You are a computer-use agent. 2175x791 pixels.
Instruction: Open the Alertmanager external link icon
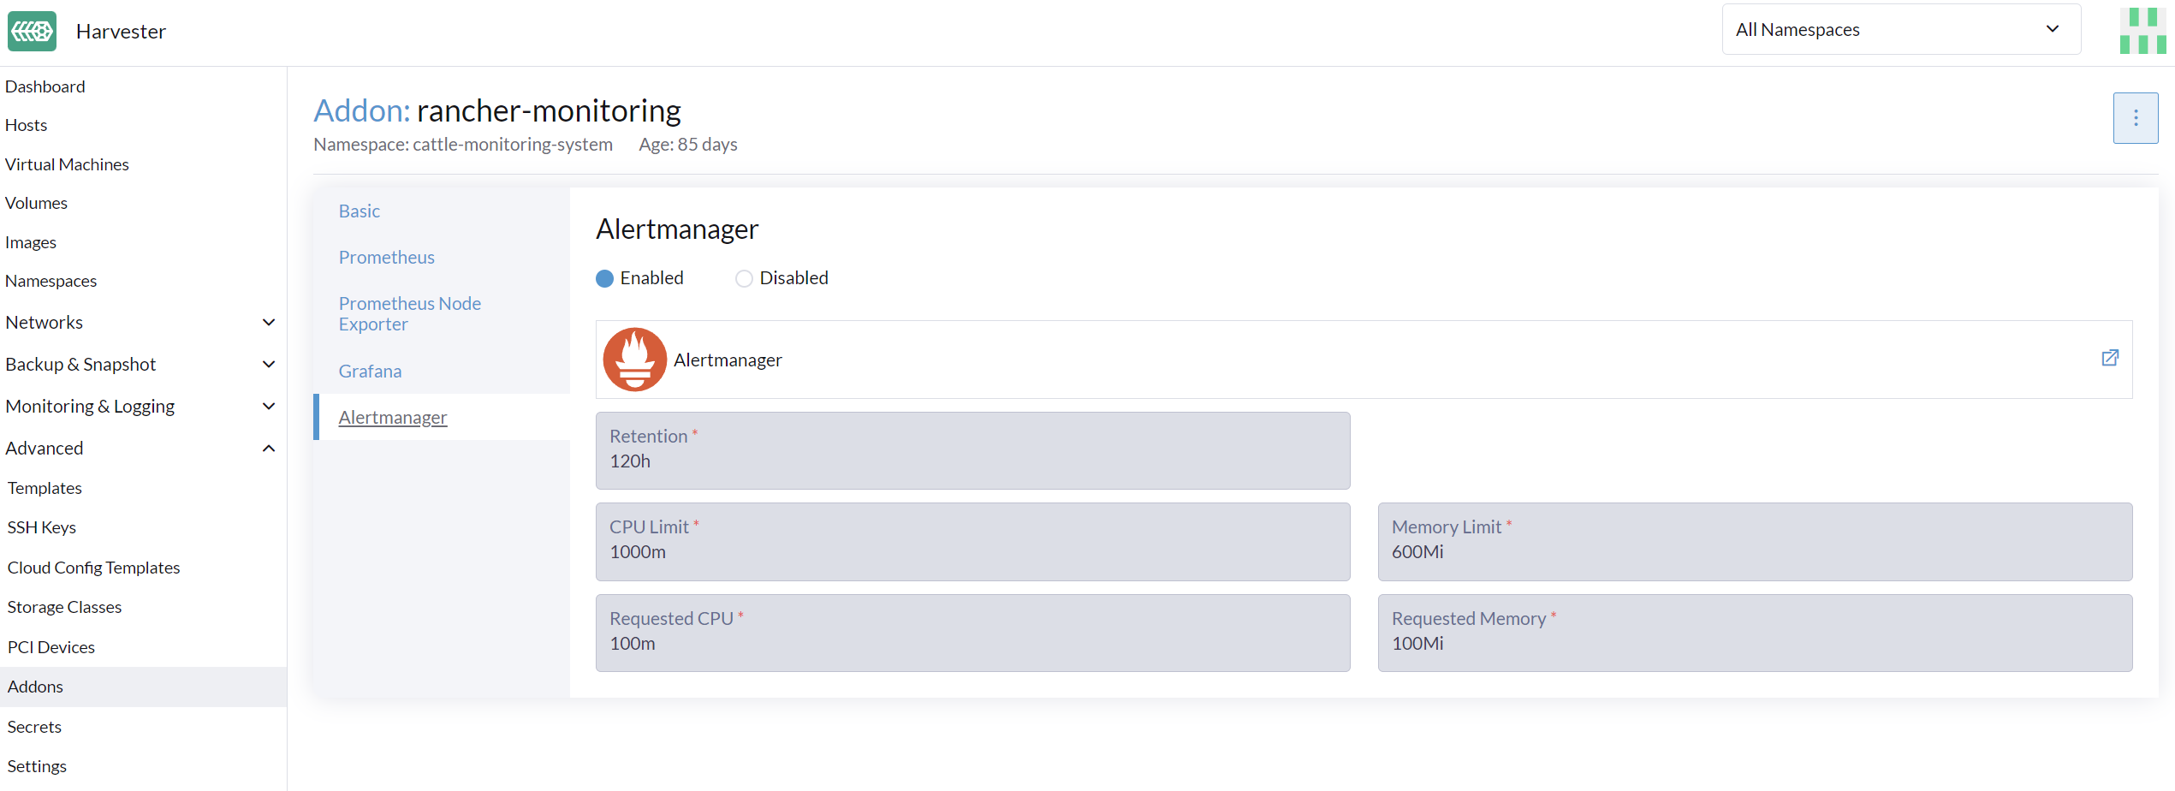coord(2110,358)
